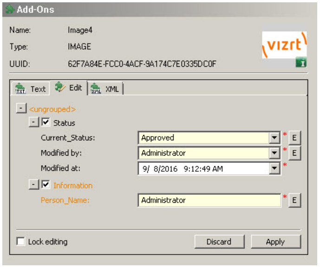The width and height of the screenshot is (320, 269).
Task: Open the Modified by dropdown
Action: pos(274,153)
